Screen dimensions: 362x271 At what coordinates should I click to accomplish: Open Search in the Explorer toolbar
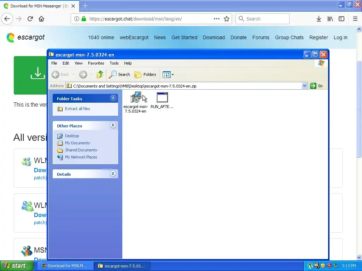(x=119, y=74)
